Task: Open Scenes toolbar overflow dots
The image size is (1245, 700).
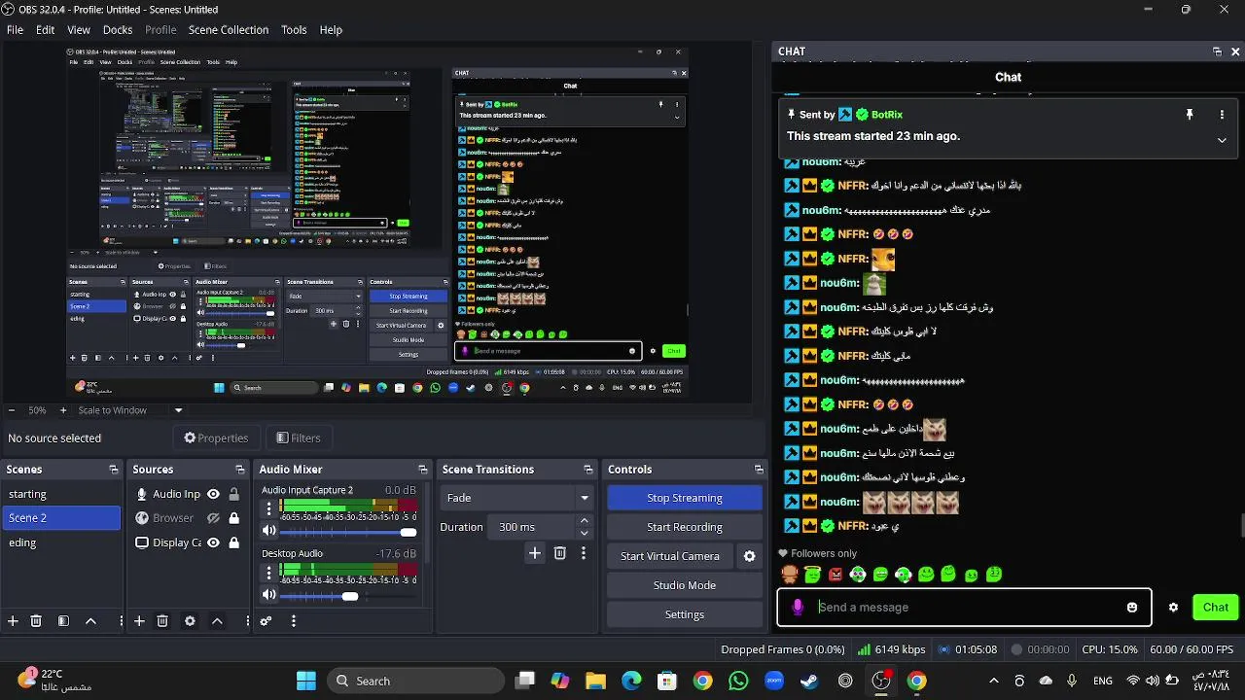Action: [x=122, y=621]
